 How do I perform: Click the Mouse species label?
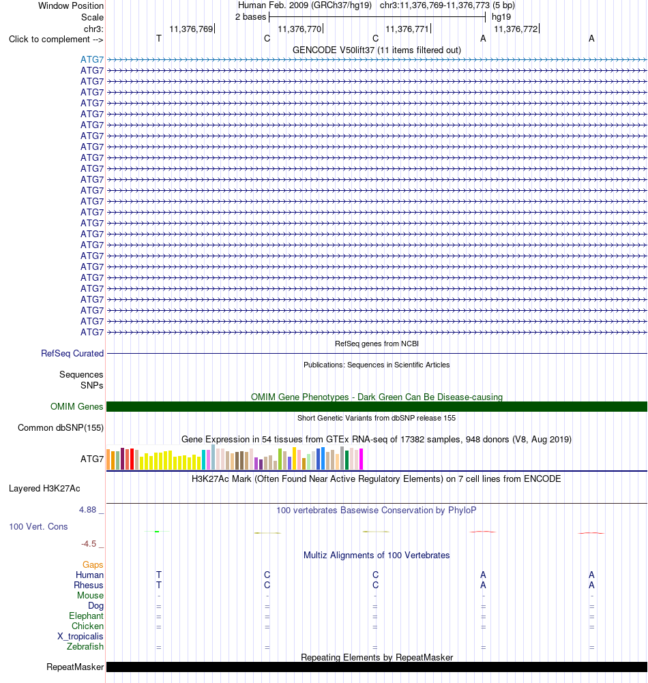90,596
